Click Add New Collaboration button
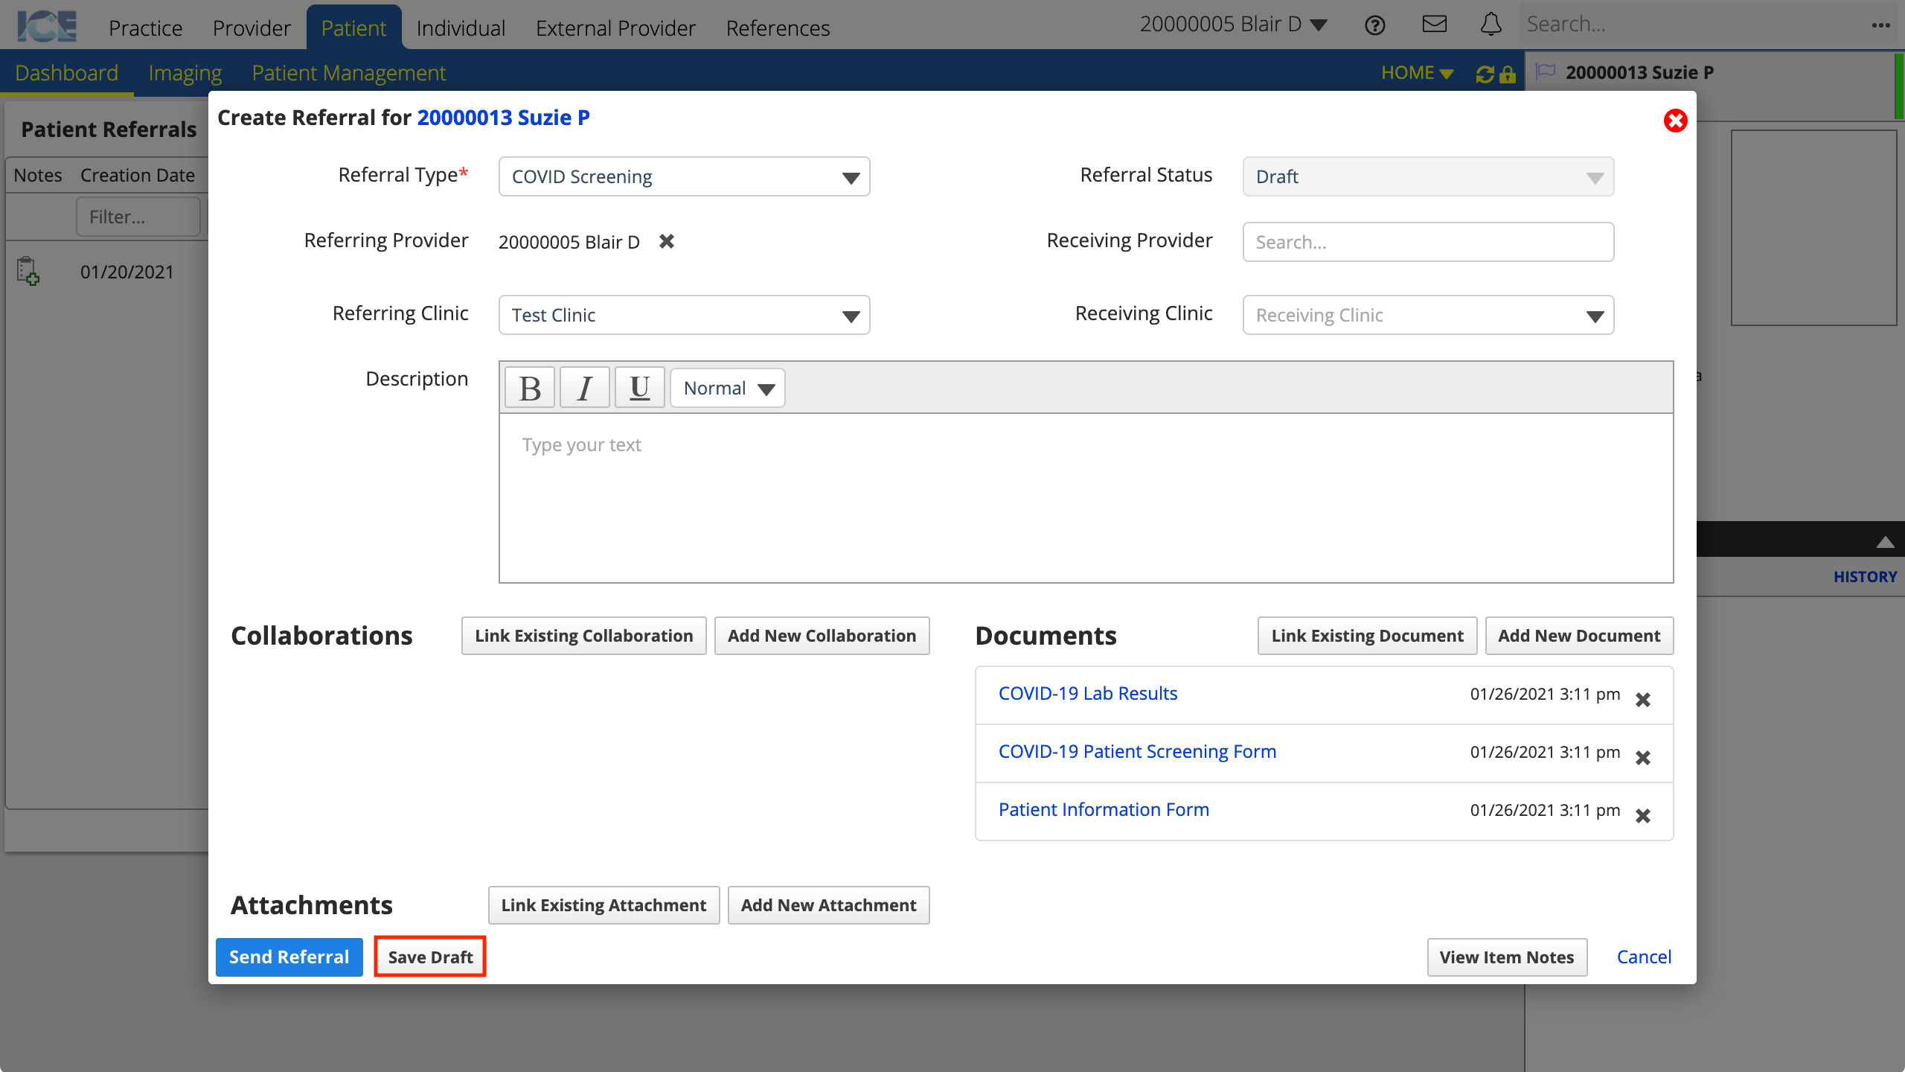This screenshot has height=1072, width=1905. [x=822, y=636]
